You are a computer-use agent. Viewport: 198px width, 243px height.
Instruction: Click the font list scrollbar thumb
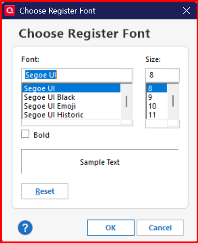[126, 101]
